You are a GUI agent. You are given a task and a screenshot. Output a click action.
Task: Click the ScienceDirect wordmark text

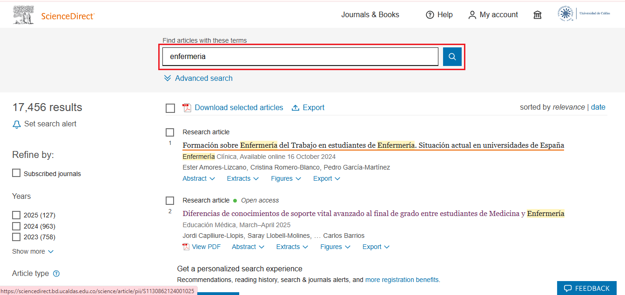67,16
